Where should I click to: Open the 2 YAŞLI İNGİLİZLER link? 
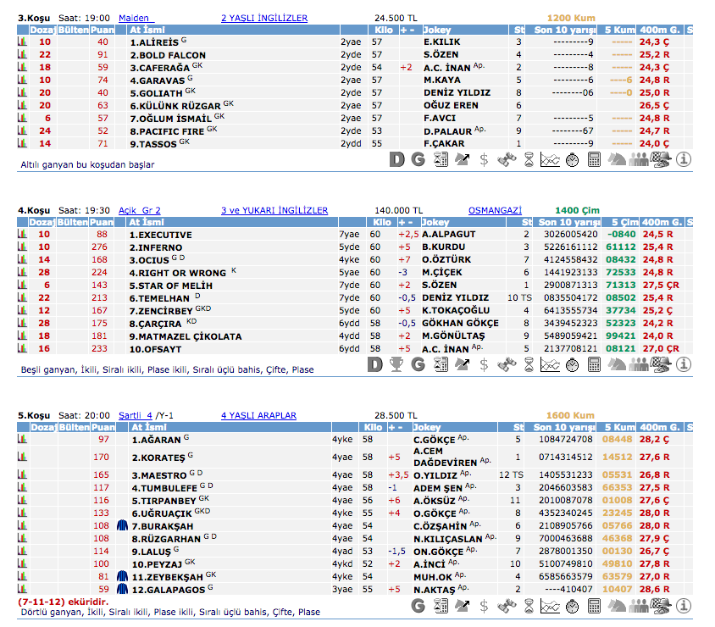tap(263, 18)
